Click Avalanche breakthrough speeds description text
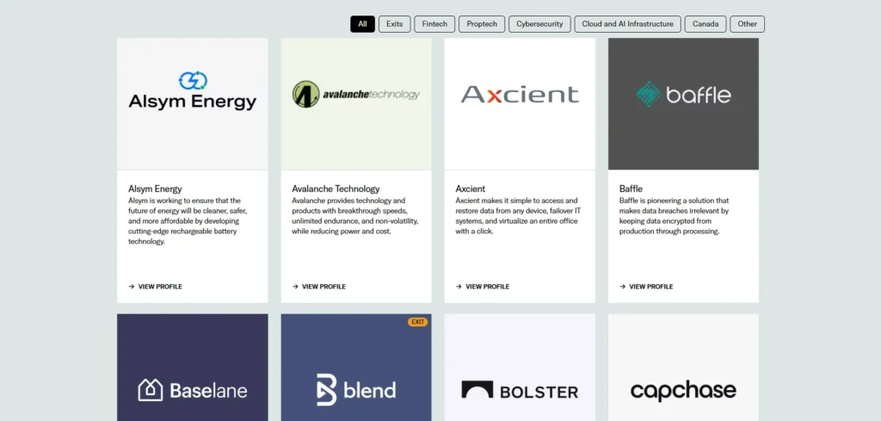881x421 pixels. [355, 216]
